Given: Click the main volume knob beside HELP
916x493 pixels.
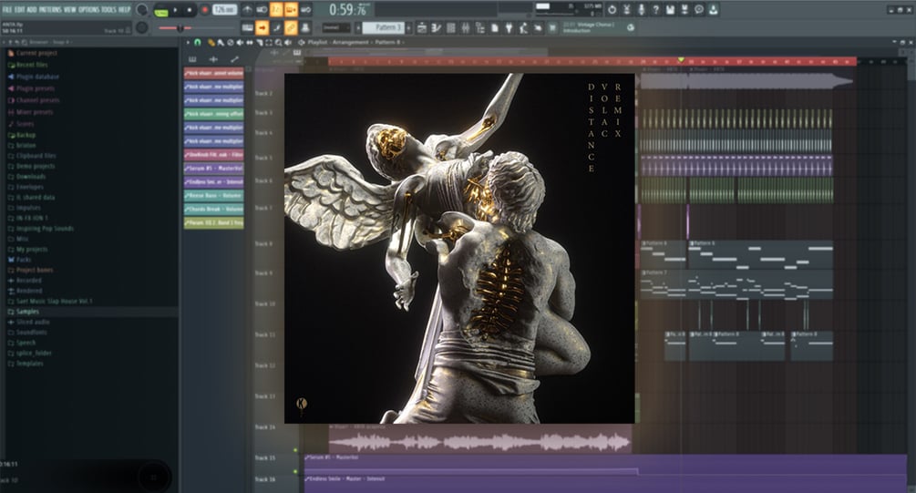Looking at the screenshot, I should tap(142, 10).
